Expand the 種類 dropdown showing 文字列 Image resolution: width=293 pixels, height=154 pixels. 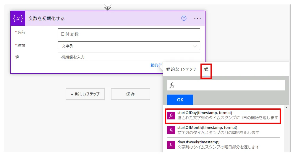click(129, 46)
